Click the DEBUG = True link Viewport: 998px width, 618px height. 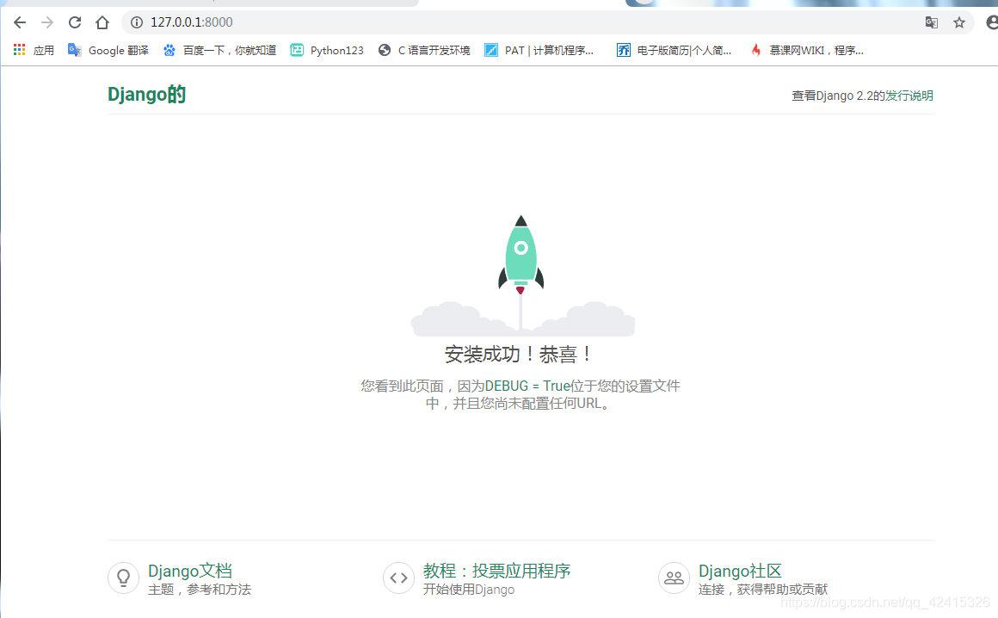(527, 386)
